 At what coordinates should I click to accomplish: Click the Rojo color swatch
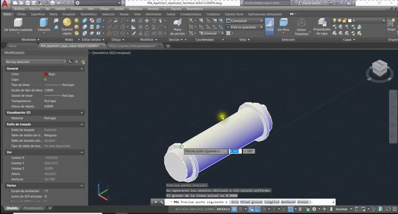(46, 74)
